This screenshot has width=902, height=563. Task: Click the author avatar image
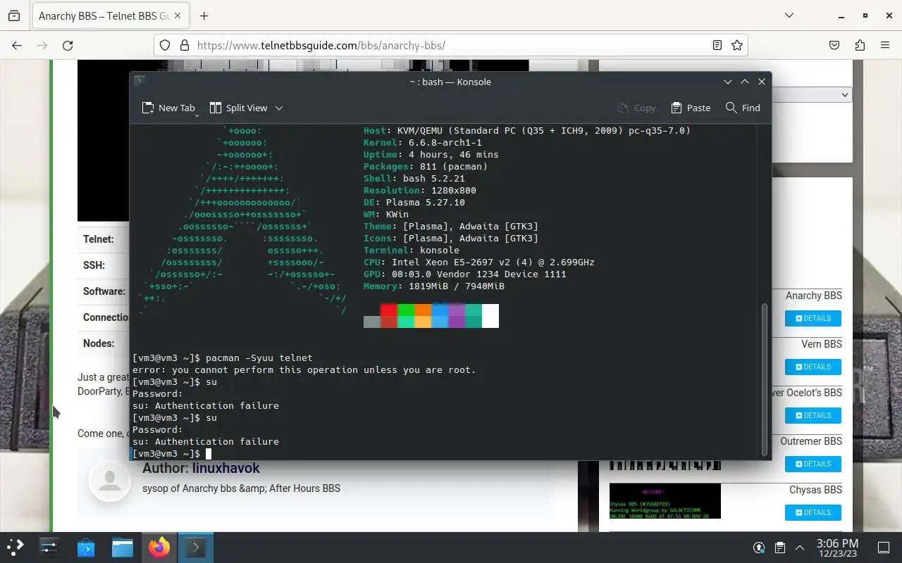coord(110,481)
